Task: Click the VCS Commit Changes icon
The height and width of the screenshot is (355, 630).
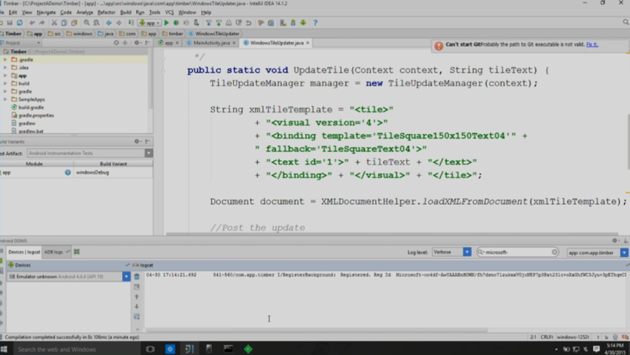Action: click(218, 23)
